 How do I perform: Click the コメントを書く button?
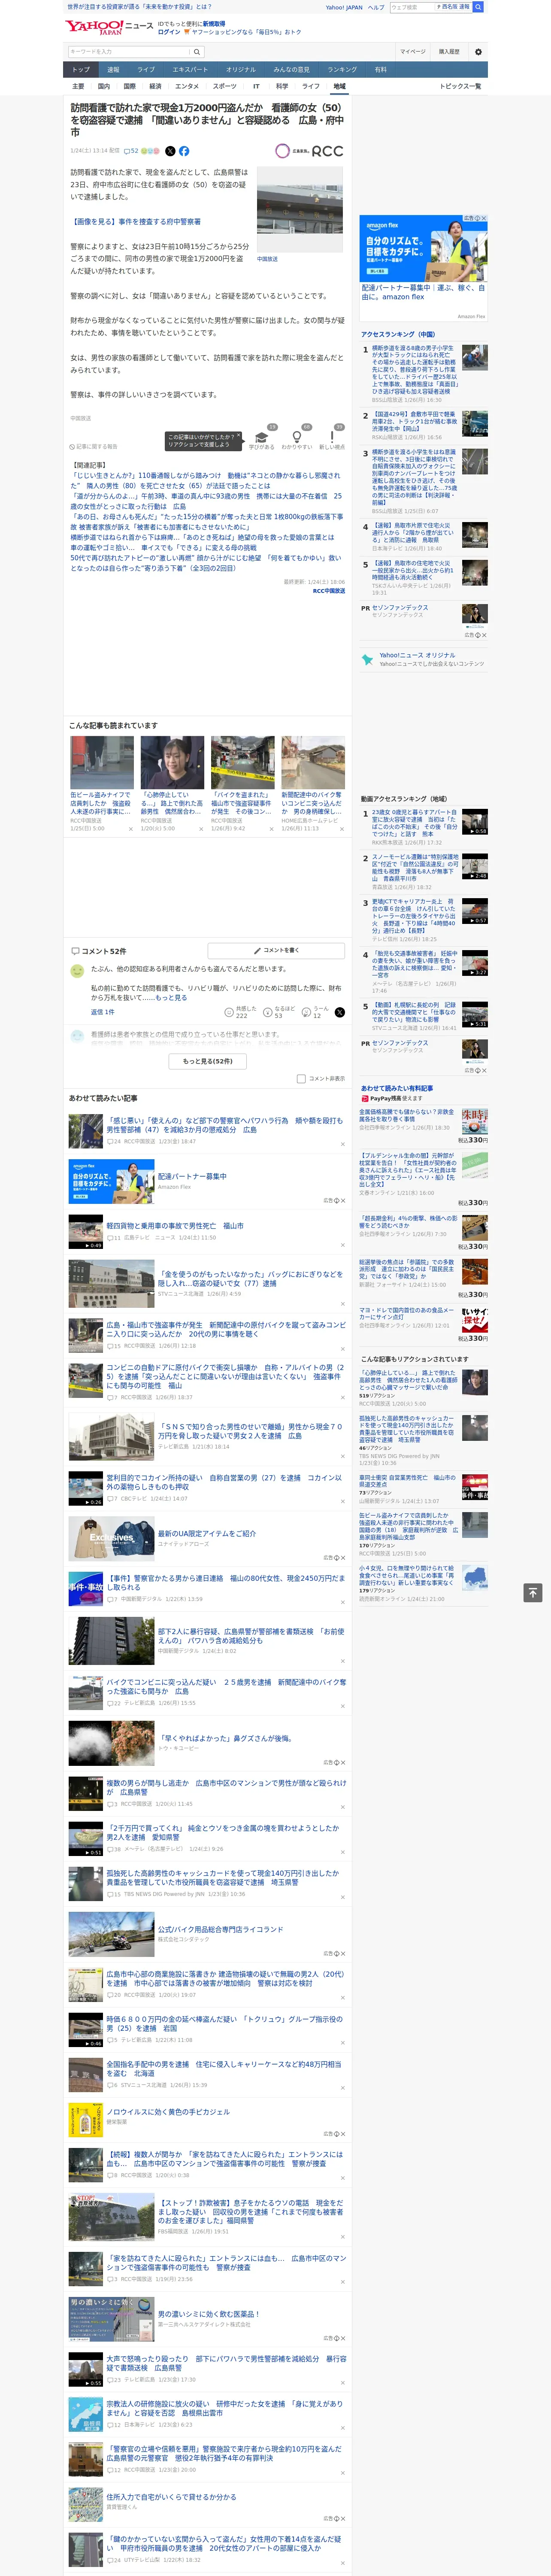[x=276, y=950]
